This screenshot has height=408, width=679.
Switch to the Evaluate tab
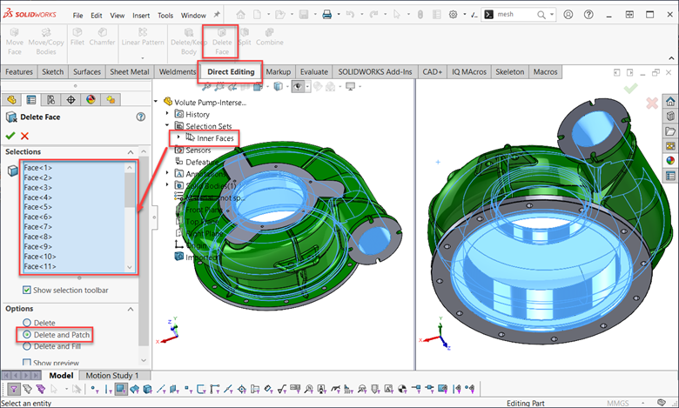click(x=314, y=72)
